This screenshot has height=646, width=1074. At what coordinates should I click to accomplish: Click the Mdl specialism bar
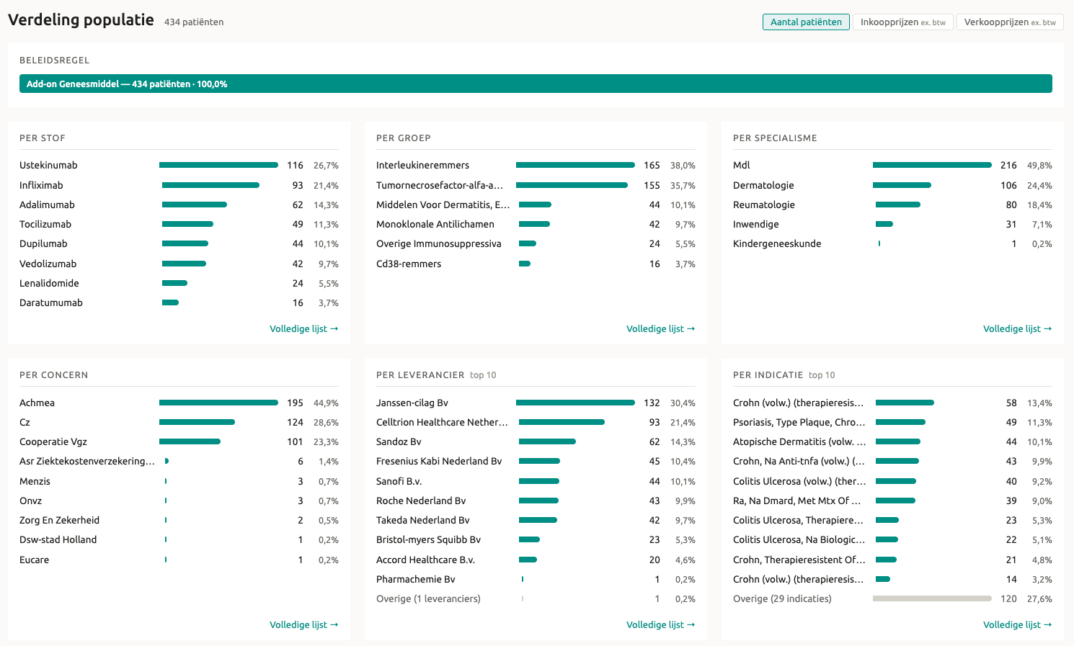[x=932, y=166]
